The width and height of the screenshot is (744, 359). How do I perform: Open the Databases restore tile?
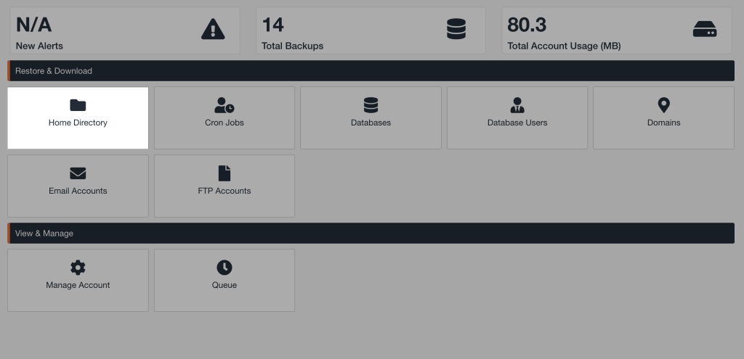(371, 117)
